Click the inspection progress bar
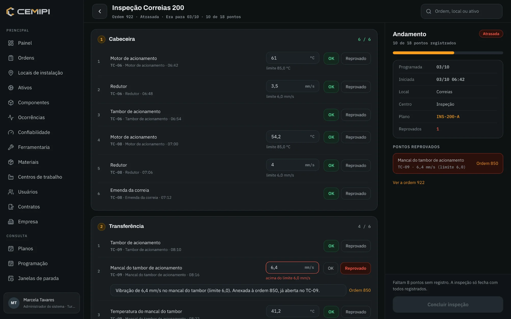This screenshot has width=511, height=319. click(448, 53)
